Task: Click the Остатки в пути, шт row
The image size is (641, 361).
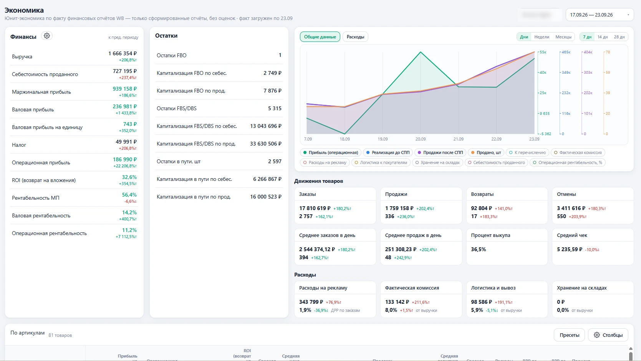Action: [219, 161]
